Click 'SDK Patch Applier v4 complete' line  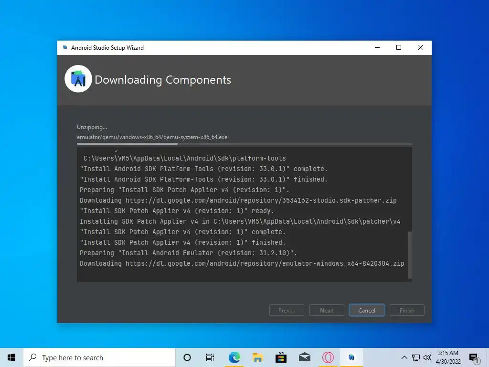coord(183,232)
